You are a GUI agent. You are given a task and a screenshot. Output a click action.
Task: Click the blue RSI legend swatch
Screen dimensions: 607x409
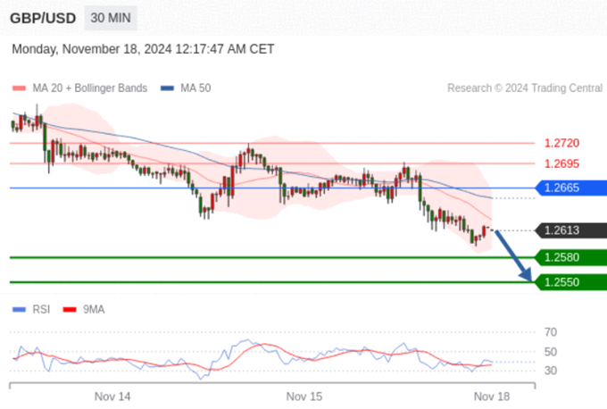coord(19,310)
